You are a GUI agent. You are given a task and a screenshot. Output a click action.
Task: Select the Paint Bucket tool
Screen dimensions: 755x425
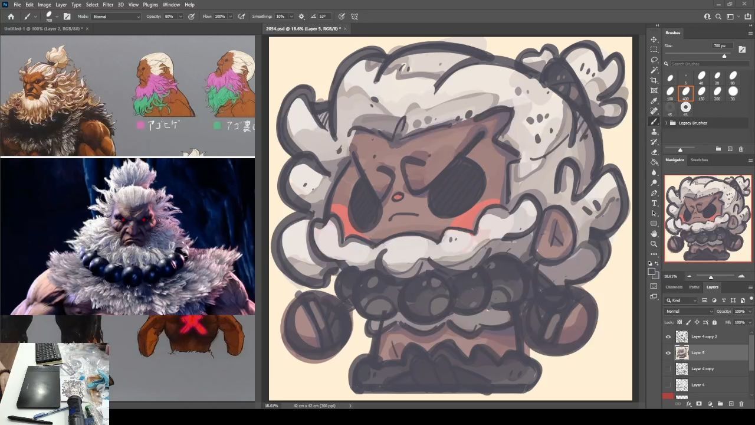[x=654, y=162]
